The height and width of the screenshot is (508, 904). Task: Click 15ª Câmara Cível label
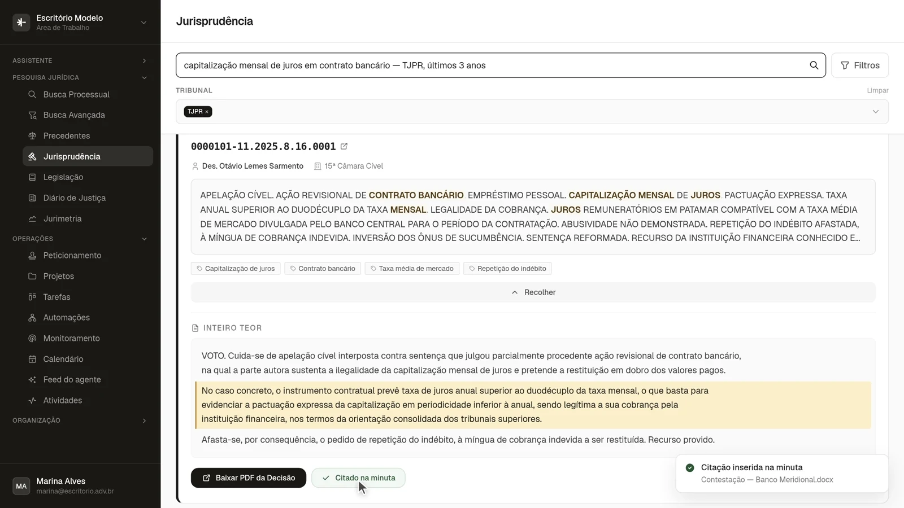pyautogui.click(x=354, y=166)
